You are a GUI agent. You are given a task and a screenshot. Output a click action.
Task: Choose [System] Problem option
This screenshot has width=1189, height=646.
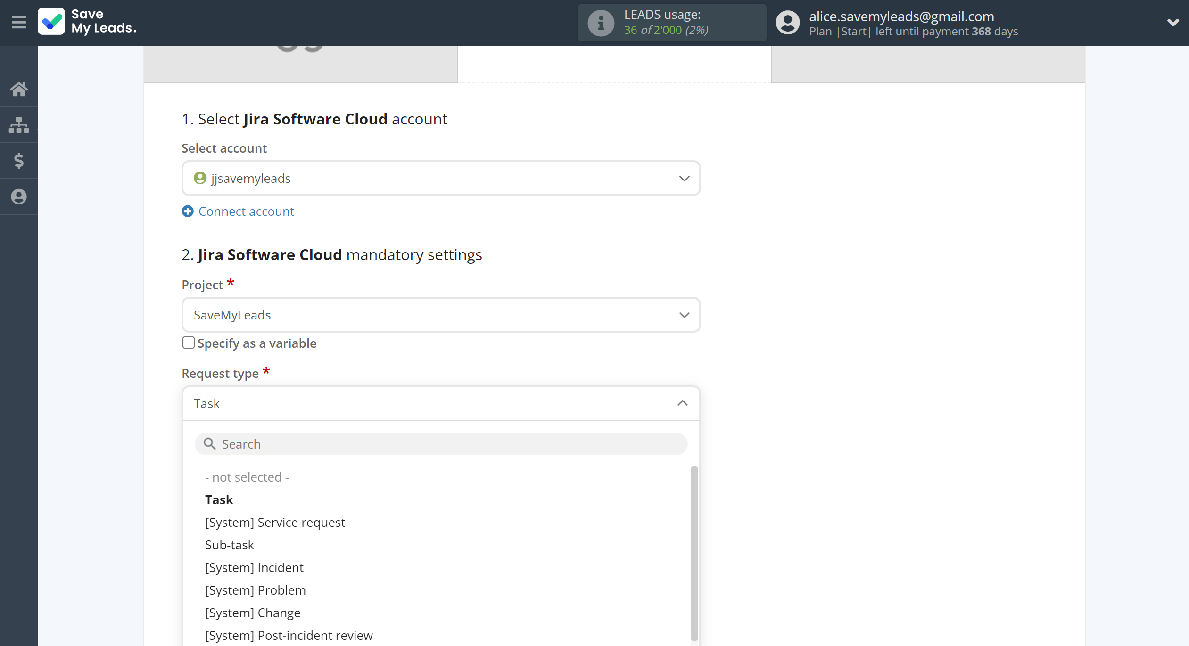pos(255,590)
